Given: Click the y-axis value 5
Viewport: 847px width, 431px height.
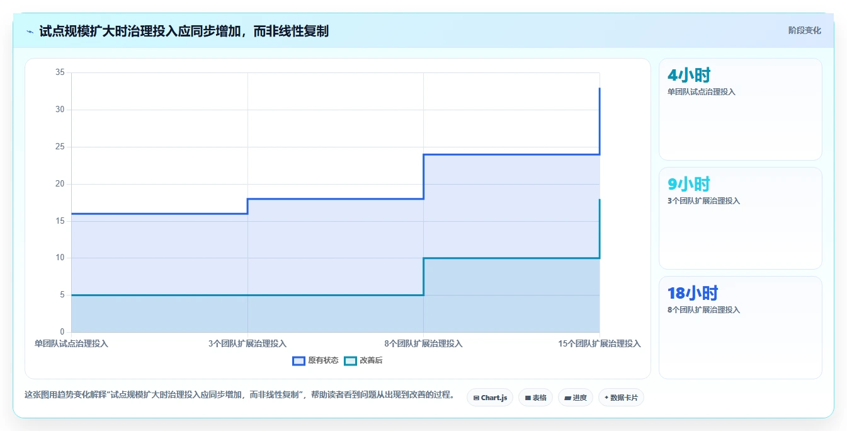Looking at the screenshot, I should (x=62, y=295).
